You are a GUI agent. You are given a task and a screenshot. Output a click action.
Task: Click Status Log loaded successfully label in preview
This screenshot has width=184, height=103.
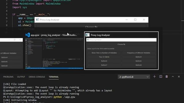point(101,49)
